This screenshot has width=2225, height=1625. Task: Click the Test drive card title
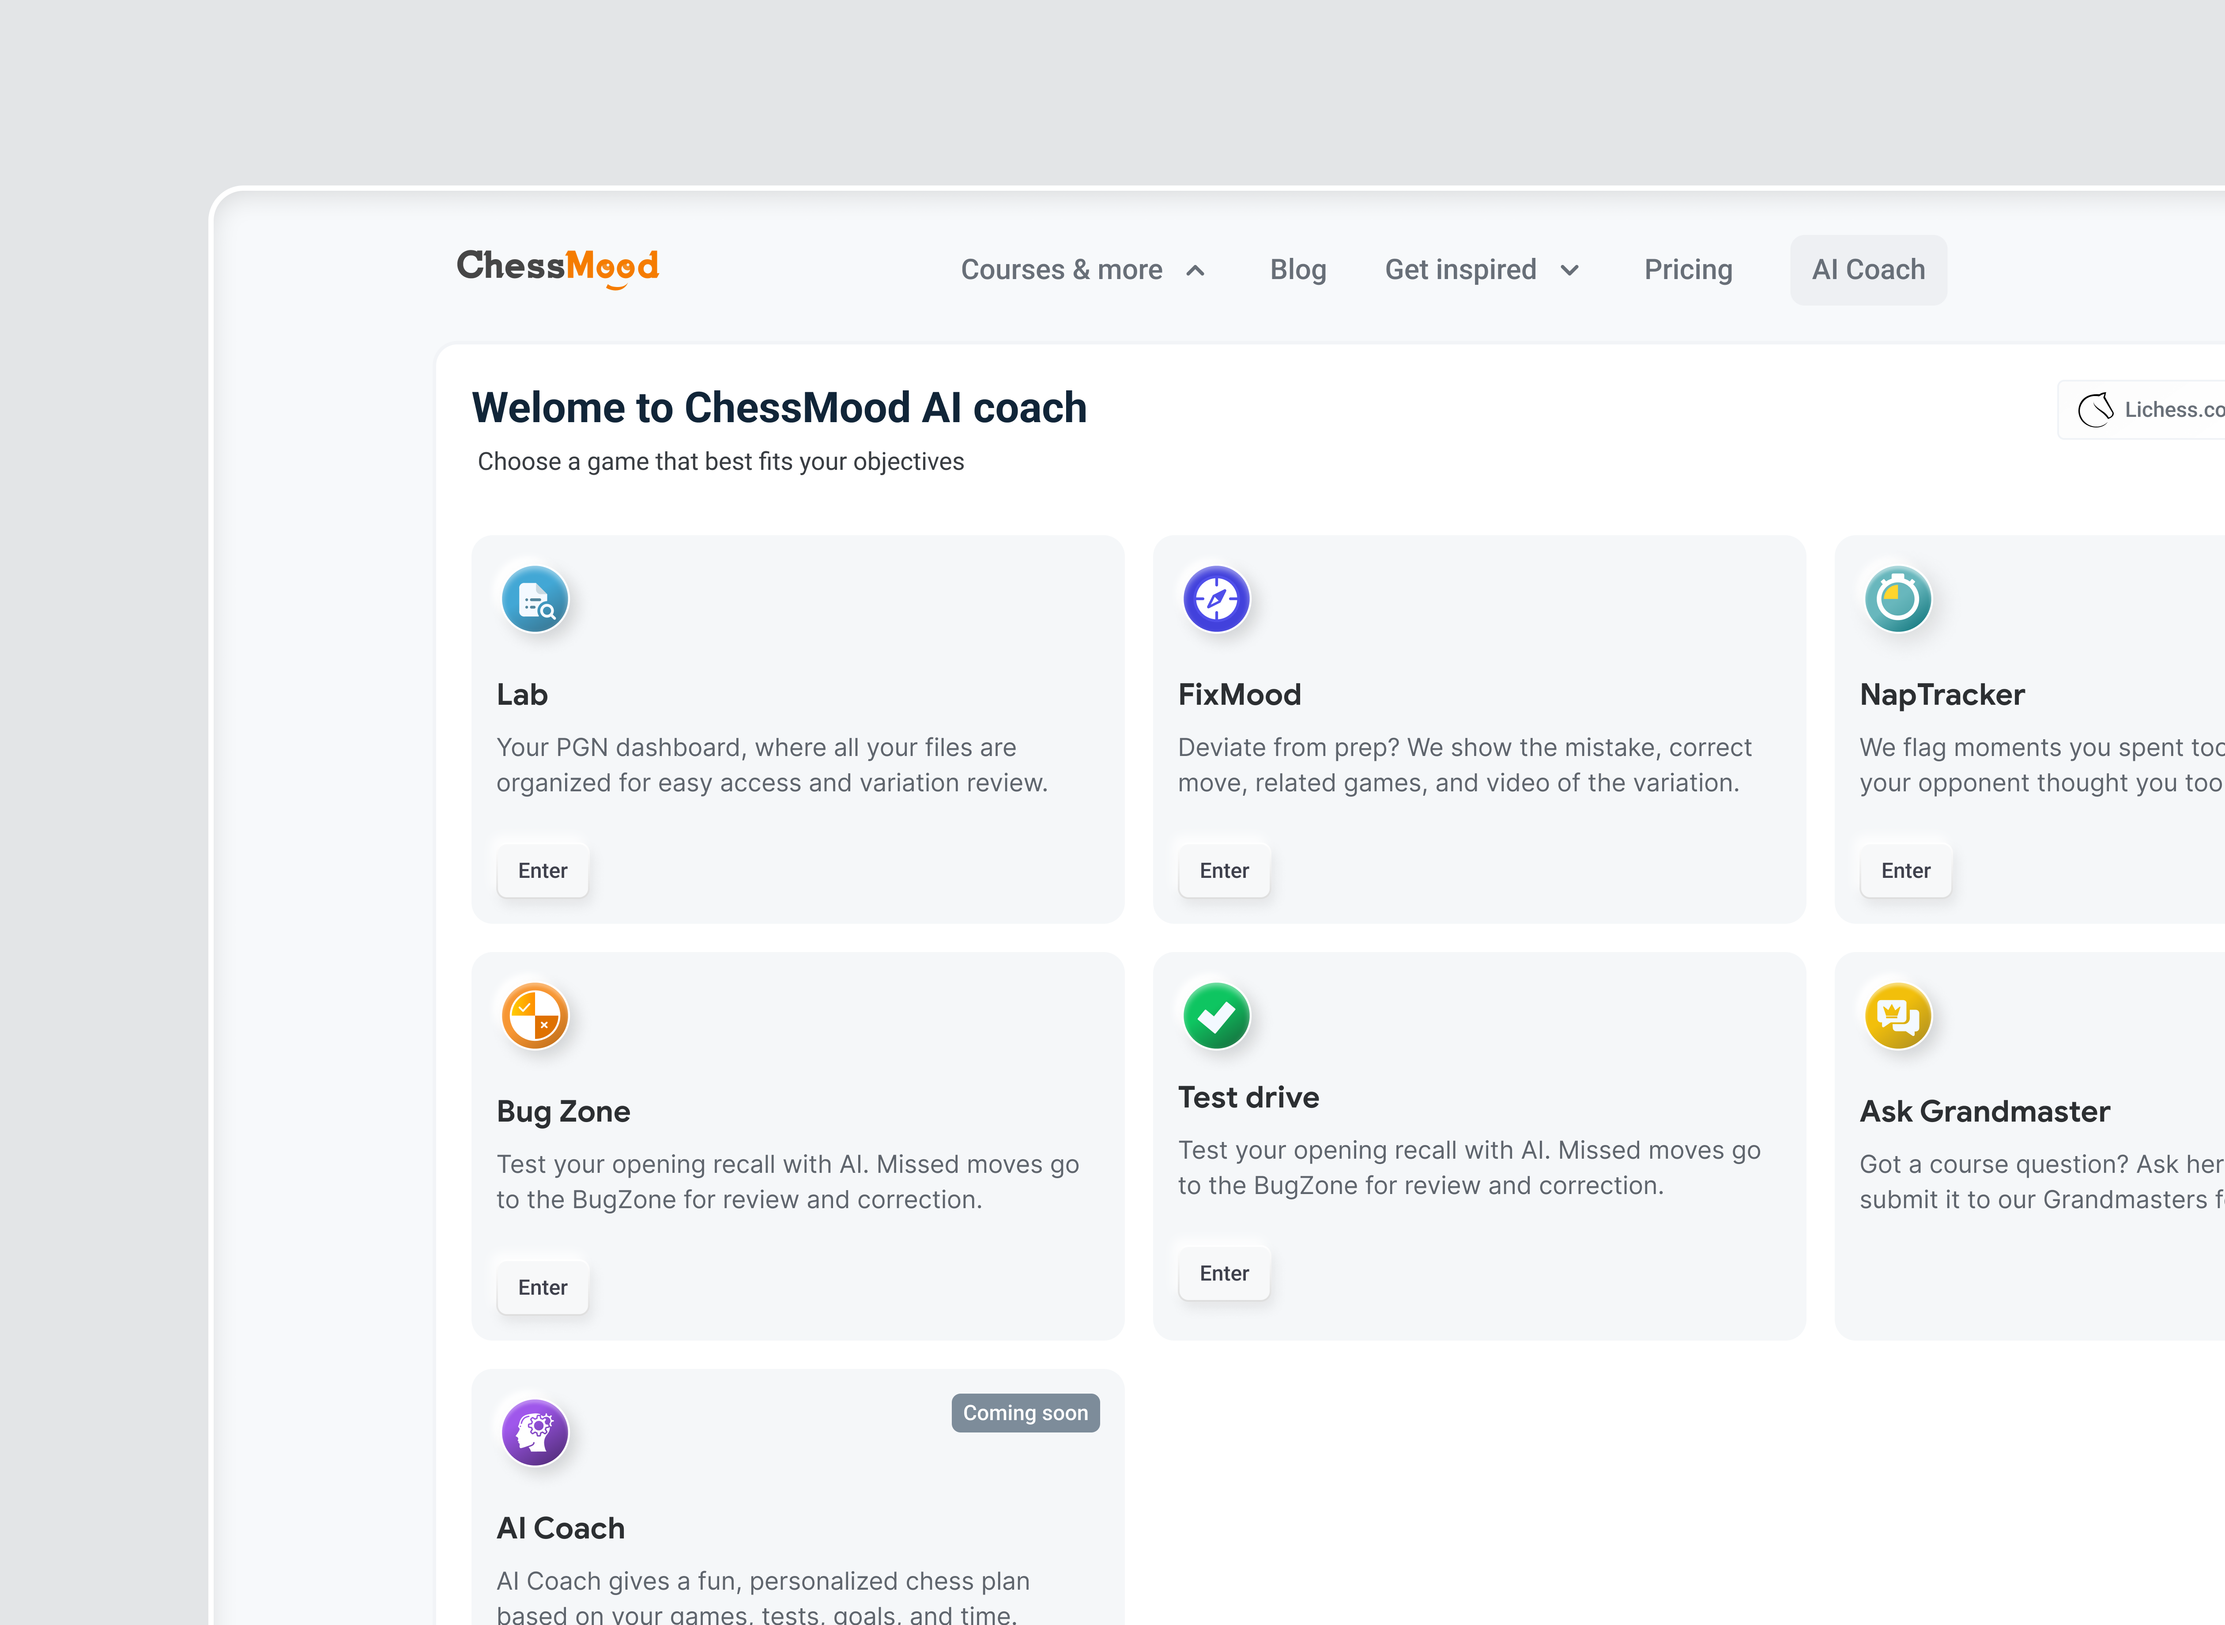pos(1248,1098)
